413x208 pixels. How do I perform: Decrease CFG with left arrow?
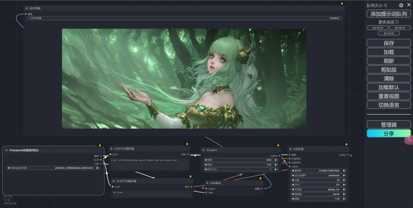pos(293,185)
